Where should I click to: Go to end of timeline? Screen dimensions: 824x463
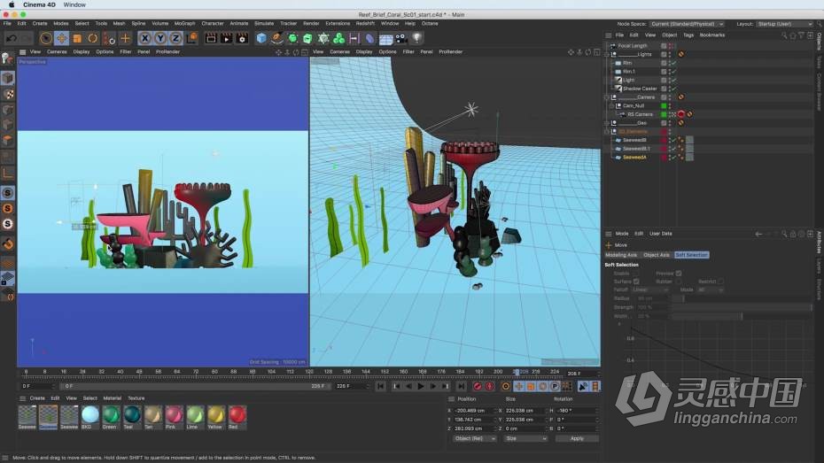[461, 386]
